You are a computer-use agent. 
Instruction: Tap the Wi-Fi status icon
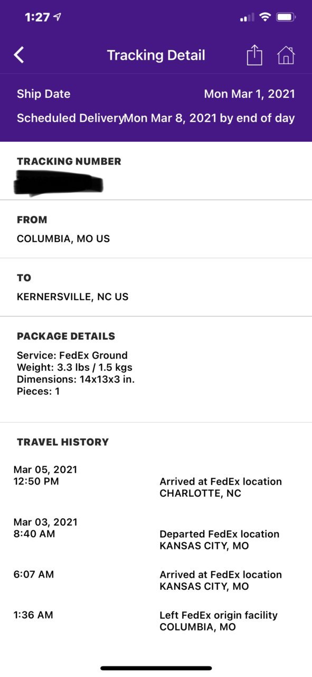[264, 17]
